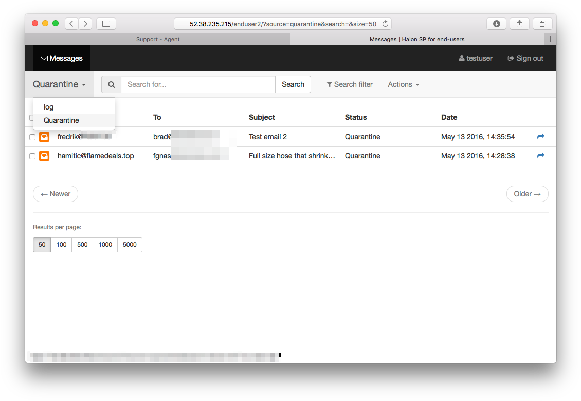Switch to the Support - Agent tab

click(157, 39)
